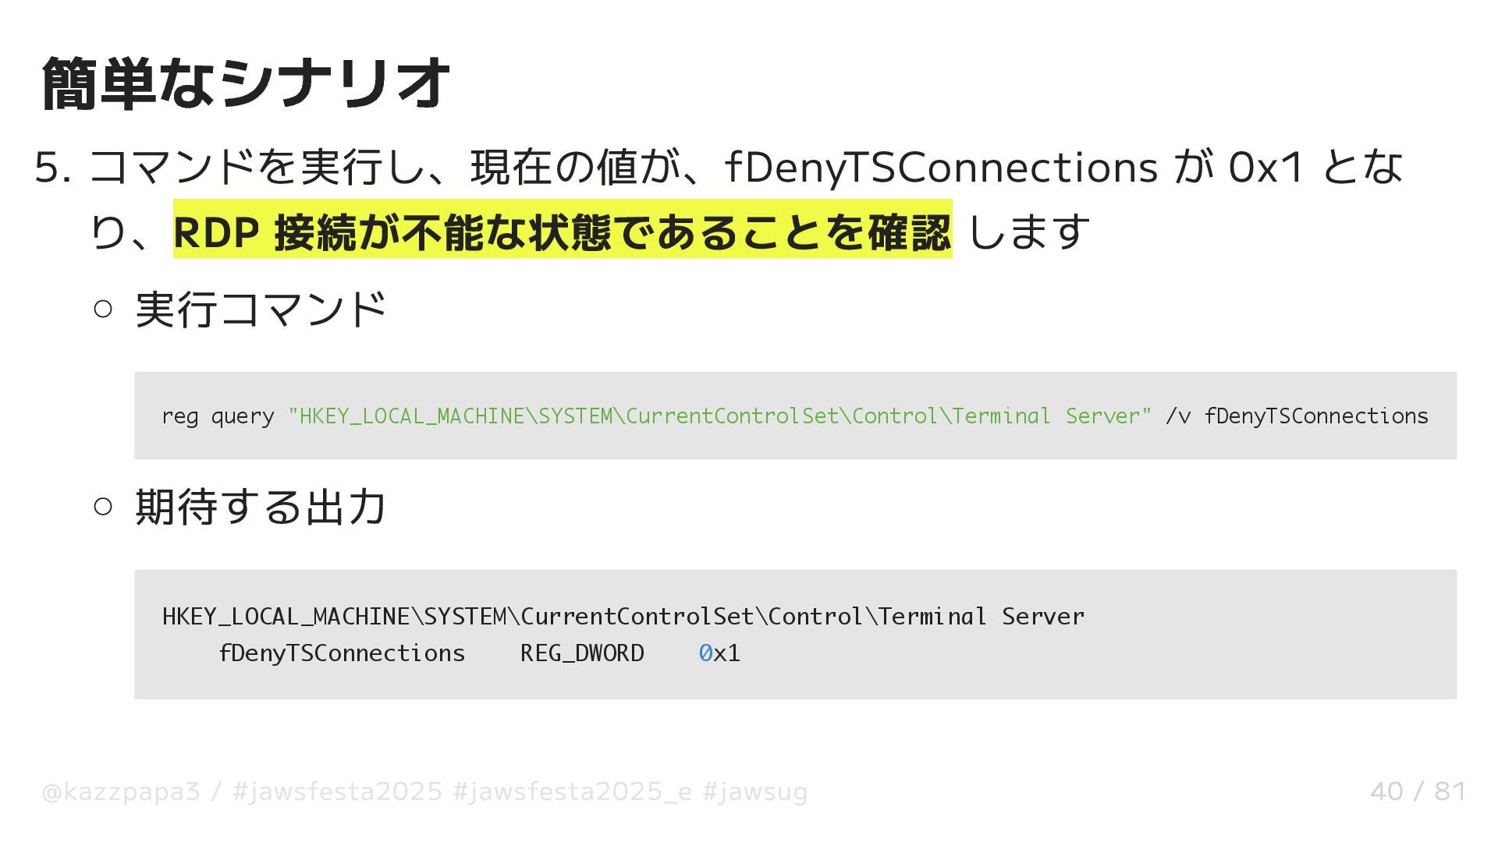The image size is (1498, 842).
Task: Click the slide title 簡単なシナリオ
Action: pyautogui.click(x=246, y=83)
